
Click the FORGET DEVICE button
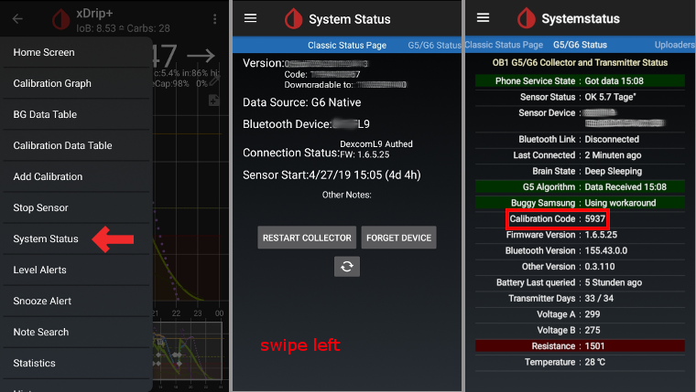(398, 238)
